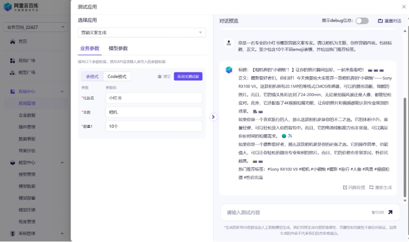Click the assistant cube avatar icon
This screenshot has height=242, width=409.
pos(229,70)
